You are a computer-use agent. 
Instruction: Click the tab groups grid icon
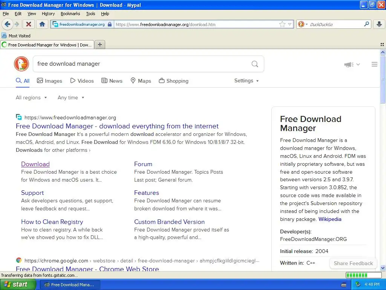click(382, 45)
